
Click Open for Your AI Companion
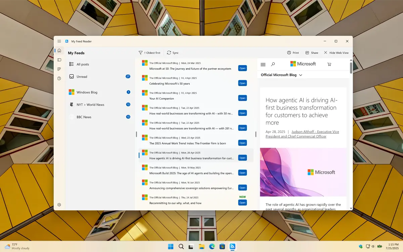pos(242,98)
